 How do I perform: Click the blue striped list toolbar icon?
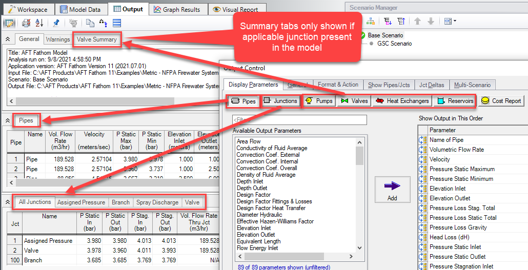click(117, 23)
